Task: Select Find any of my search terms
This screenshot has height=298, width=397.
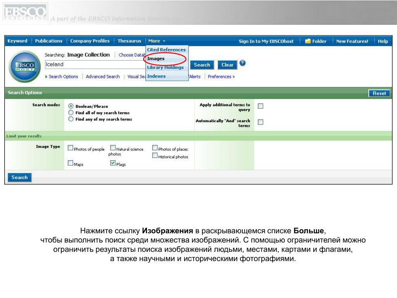Action: coord(71,119)
